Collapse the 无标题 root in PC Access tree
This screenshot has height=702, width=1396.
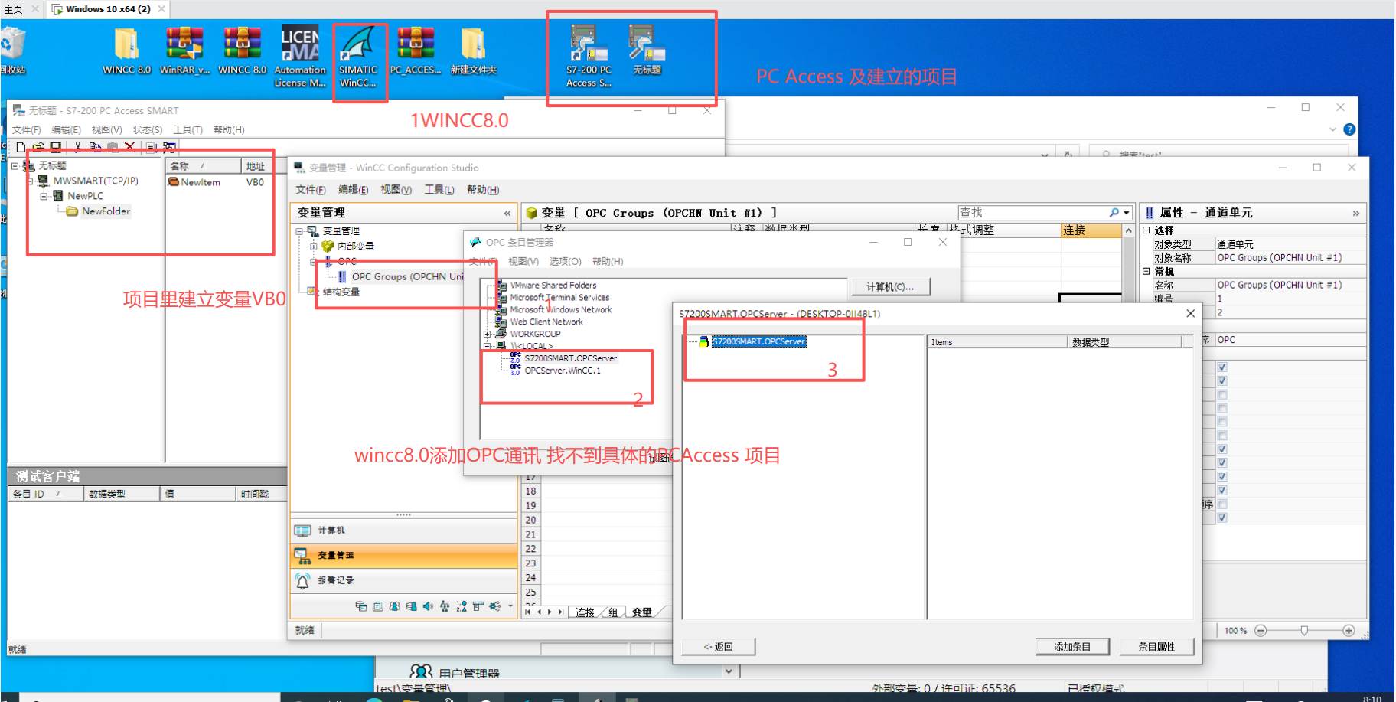[15, 165]
